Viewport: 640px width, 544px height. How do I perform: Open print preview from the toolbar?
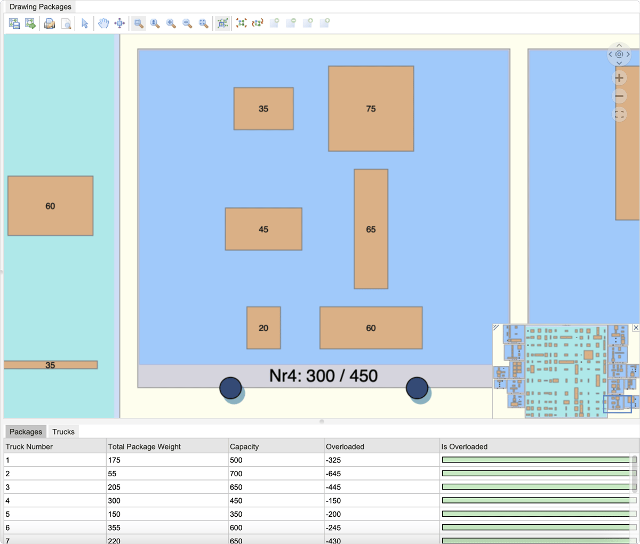pos(66,23)
